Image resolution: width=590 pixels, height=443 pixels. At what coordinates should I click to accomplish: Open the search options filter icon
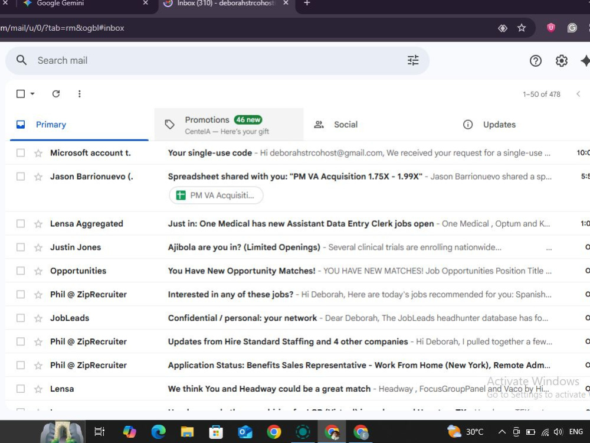(x=413, y=60)
